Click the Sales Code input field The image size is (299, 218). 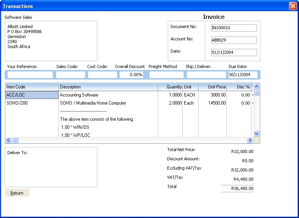(x=70, y=75)
